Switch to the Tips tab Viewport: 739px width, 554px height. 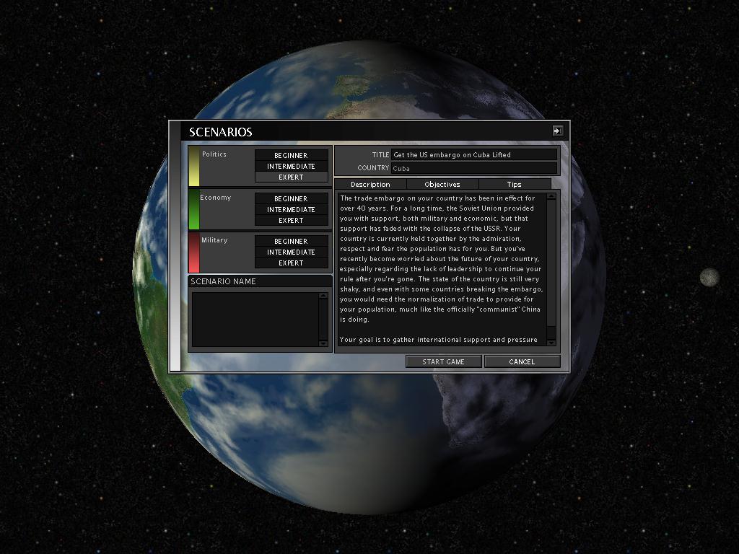[x=515, y=184]
